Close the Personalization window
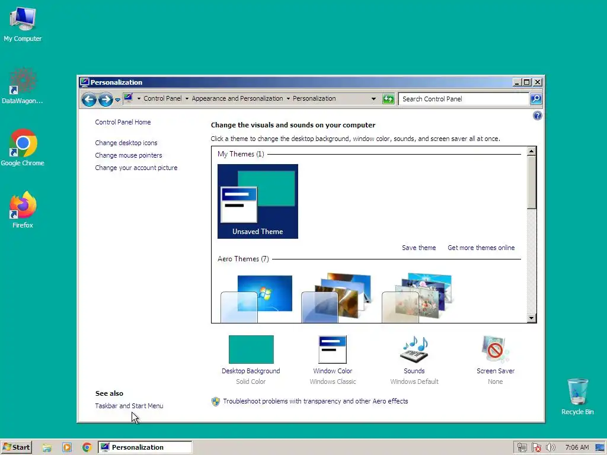This screenshot has width=607, height=455. (538, 82)
